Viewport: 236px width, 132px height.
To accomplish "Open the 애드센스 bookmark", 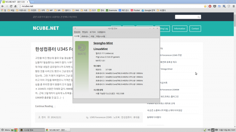I will coord(124,10).
